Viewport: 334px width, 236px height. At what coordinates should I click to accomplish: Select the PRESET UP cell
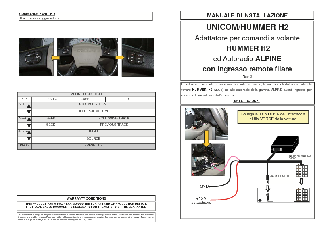[94, 146]
